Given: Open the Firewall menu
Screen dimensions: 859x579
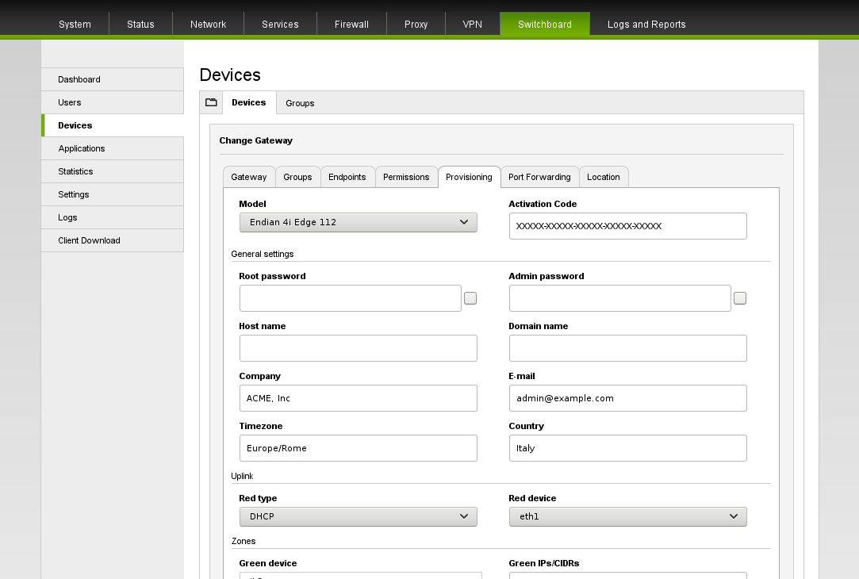Looking at the screenshot, I should coord(351,25).
